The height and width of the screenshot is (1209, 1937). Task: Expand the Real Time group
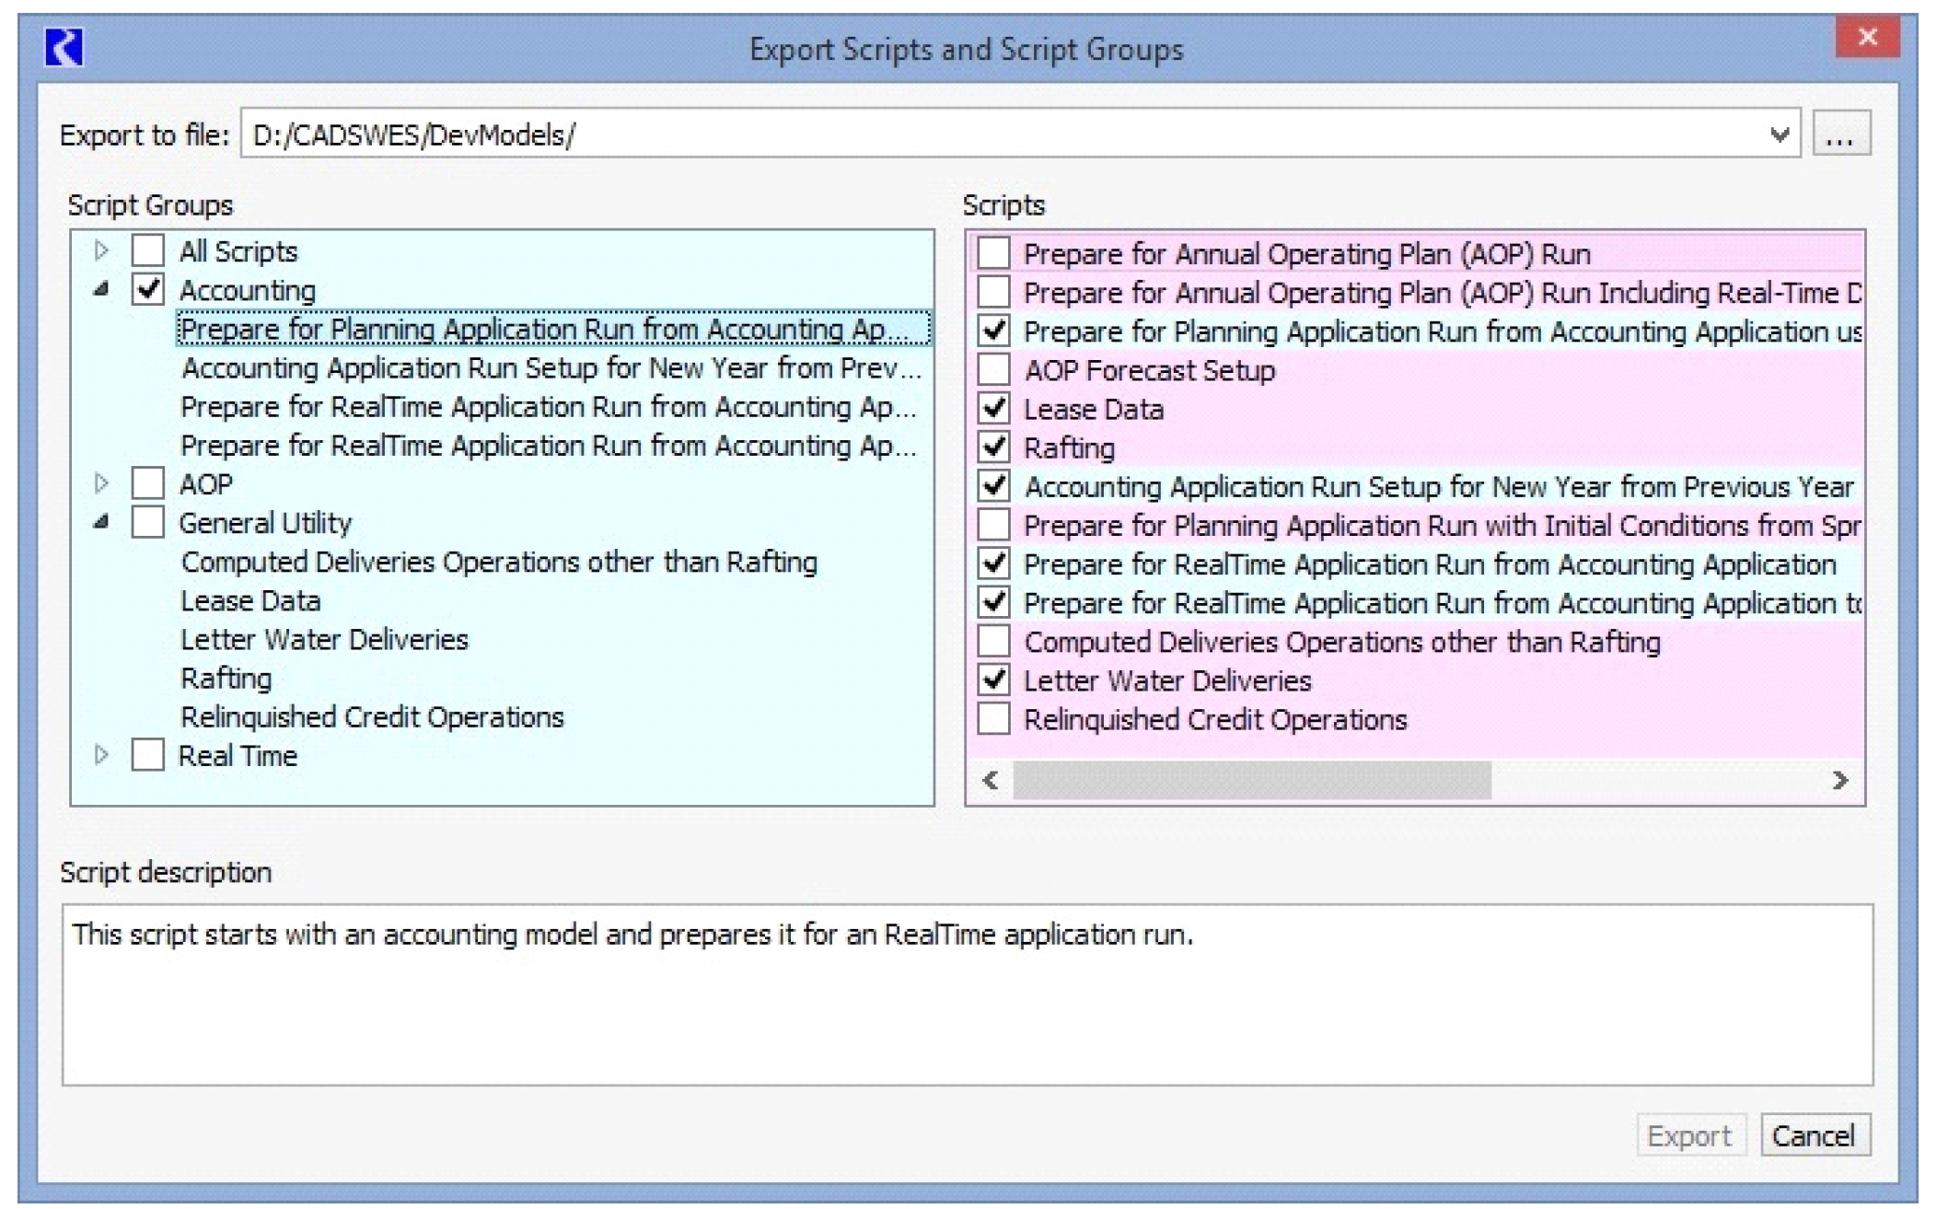(101, 755)
